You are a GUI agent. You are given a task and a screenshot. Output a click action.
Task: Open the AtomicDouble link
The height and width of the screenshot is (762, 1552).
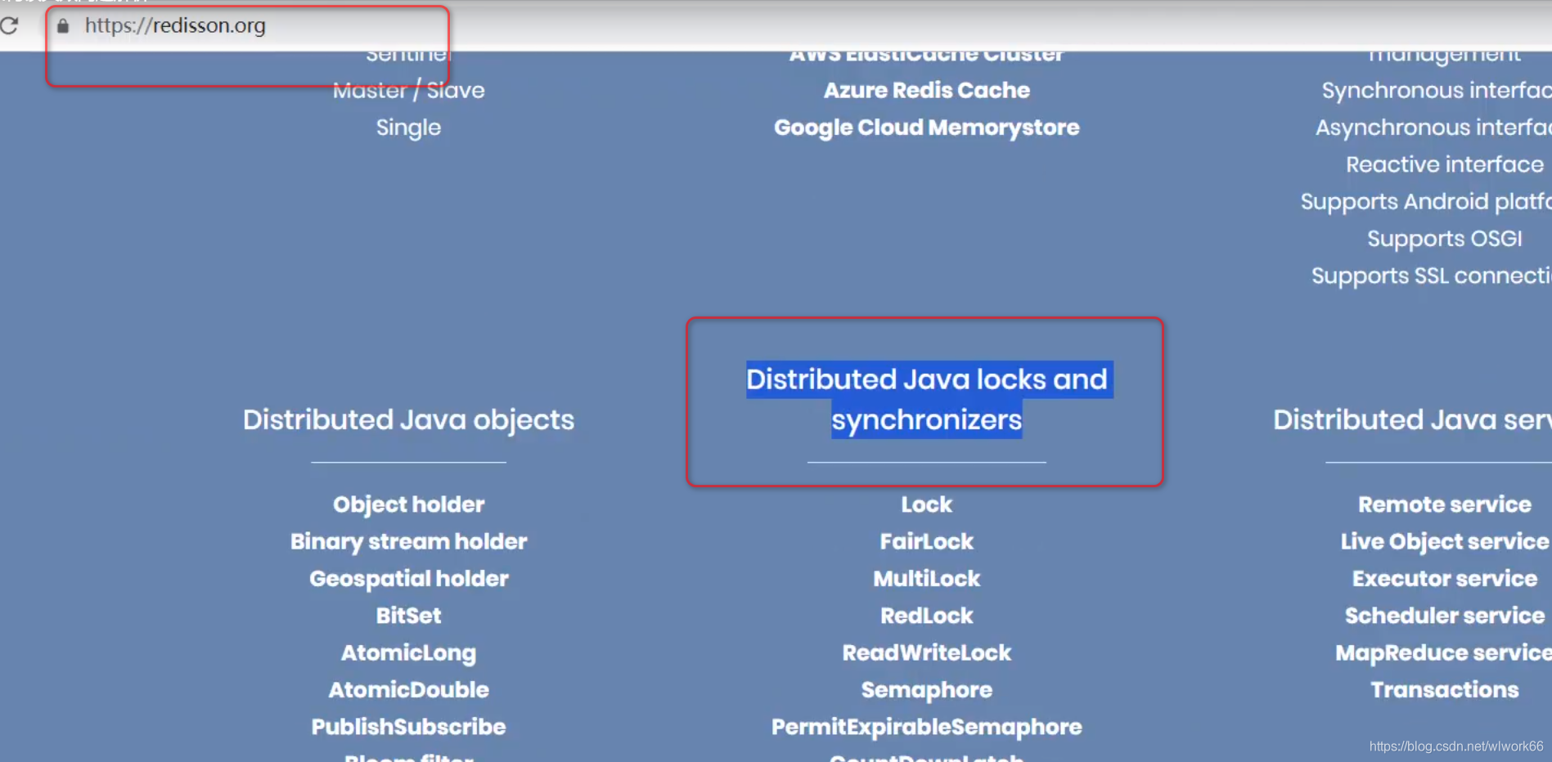(408, 690)
